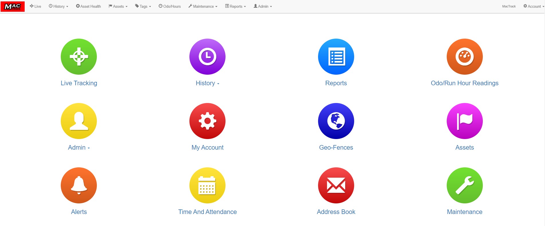Screen dimensions: 545x226
Task: Click the orange Odo/Run Hour gauge icon
Action: (x=465, y=57)
